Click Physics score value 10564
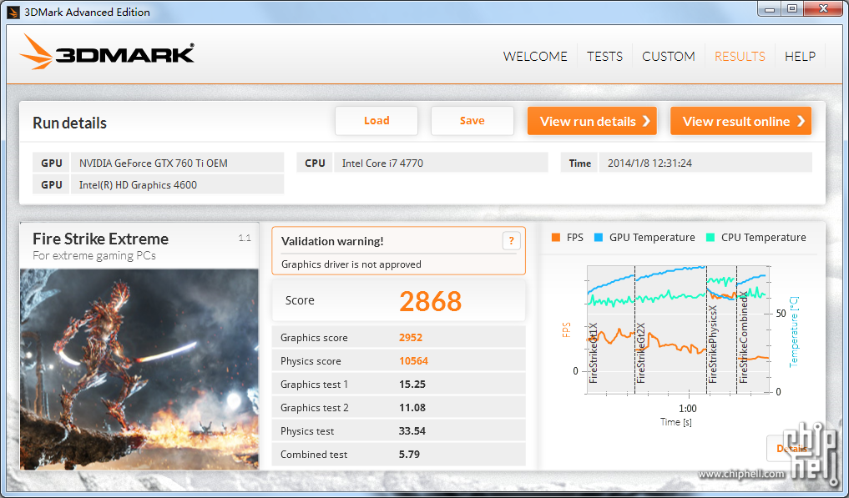This screenshot has width=849, height=498. pyautogui.click(x=413, y=360)
